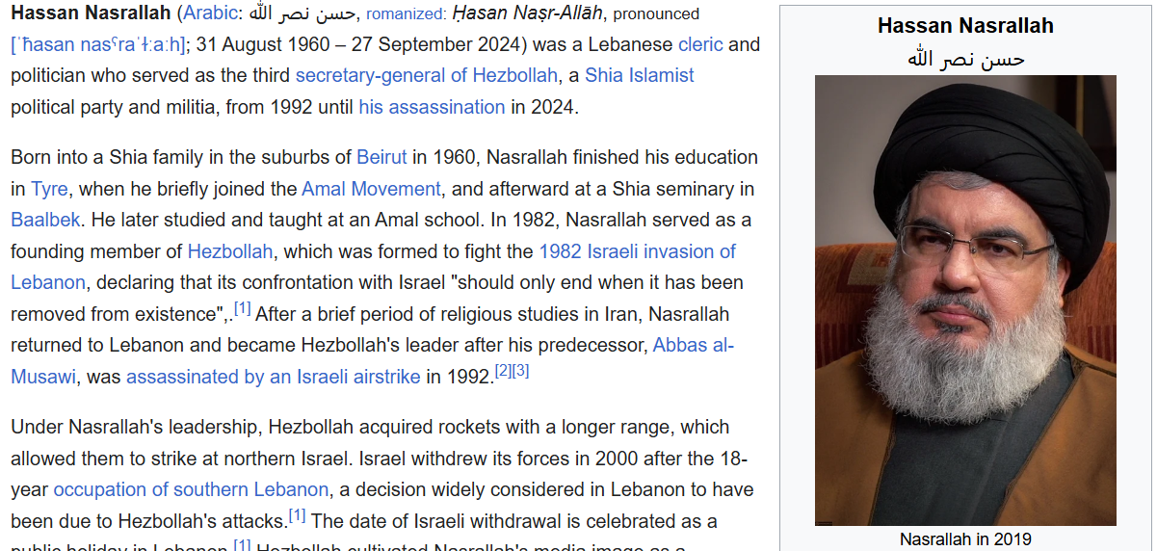Open 'assassinated by an Israeli airstrike' link
Screen dimensions: 1157x551
[273, 377]
